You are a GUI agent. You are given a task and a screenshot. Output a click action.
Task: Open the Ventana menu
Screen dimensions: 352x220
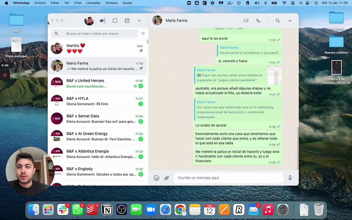111,3
